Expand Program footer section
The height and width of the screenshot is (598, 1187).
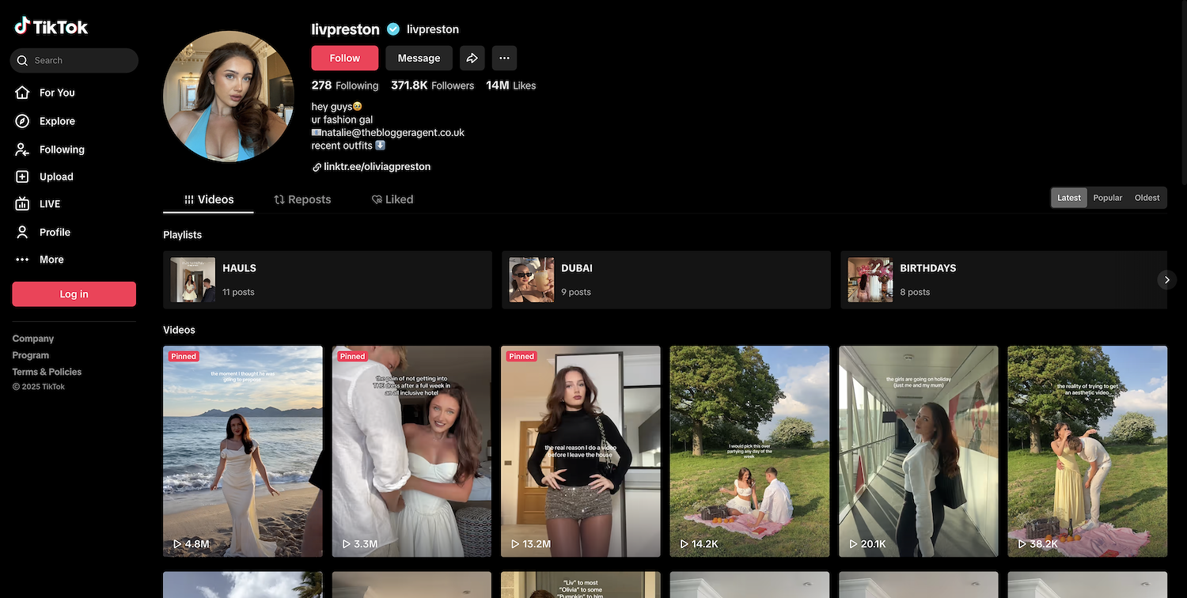pos(31,355)
